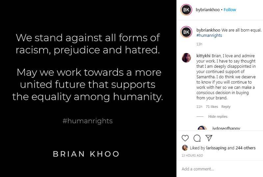The image size is (263, 177).
Task: Follow the bybriankhoo account
Action: tap(230, 10)
